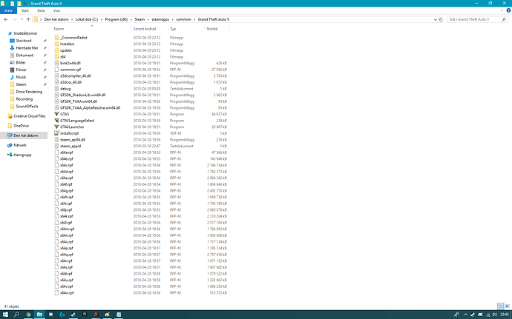
Task: Select the x64w.rpf file
Action: (x=67, y=293)
